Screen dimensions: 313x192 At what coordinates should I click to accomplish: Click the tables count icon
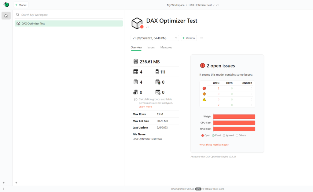[x=135, y=72]
